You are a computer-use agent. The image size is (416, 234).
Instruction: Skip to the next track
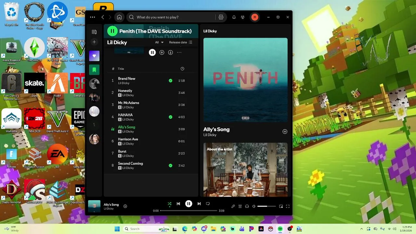pos(199,204)
